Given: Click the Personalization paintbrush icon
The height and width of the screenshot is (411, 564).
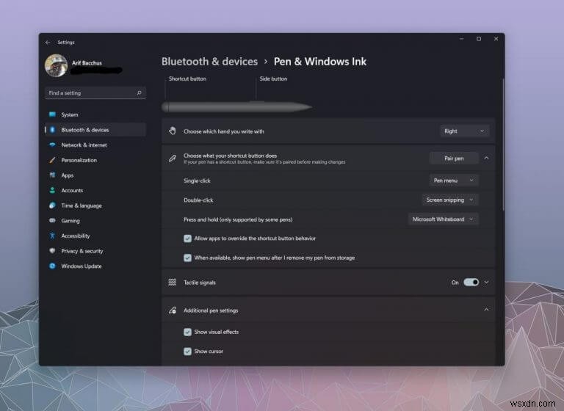Looking at the screenshot, I should [52, 160].
